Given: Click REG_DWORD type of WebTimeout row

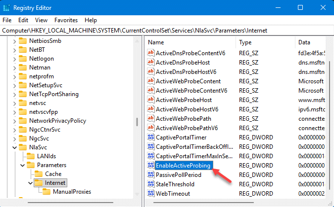Looking at the screenshot, I should [x=256, y=193].
